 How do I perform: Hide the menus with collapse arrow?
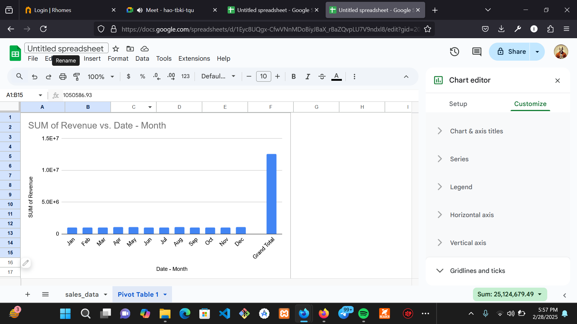pyautogui.click(x=406, y=77)
